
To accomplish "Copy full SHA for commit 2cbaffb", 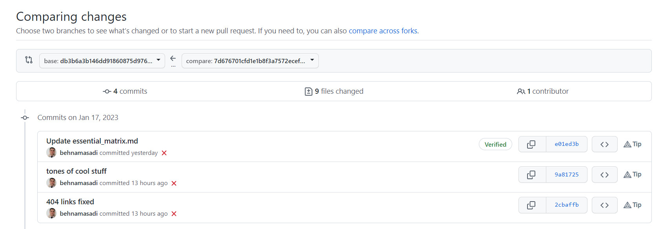I will point(531,205).
